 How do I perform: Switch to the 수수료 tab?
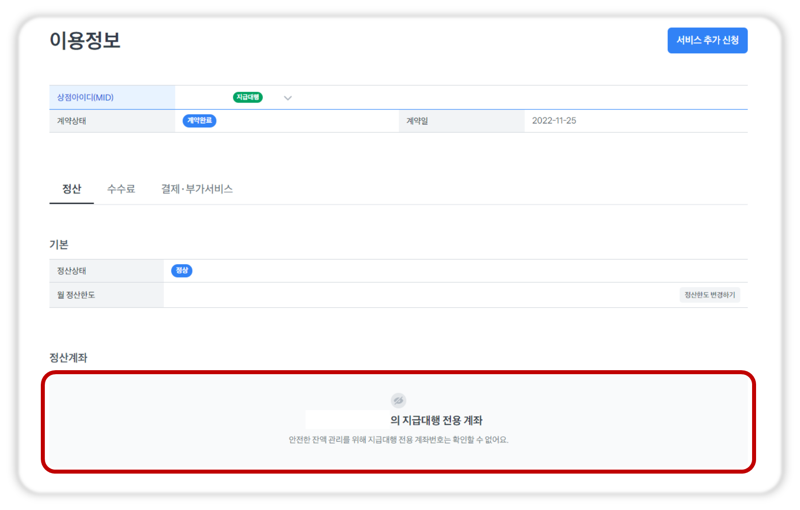[x=121, y=189]
